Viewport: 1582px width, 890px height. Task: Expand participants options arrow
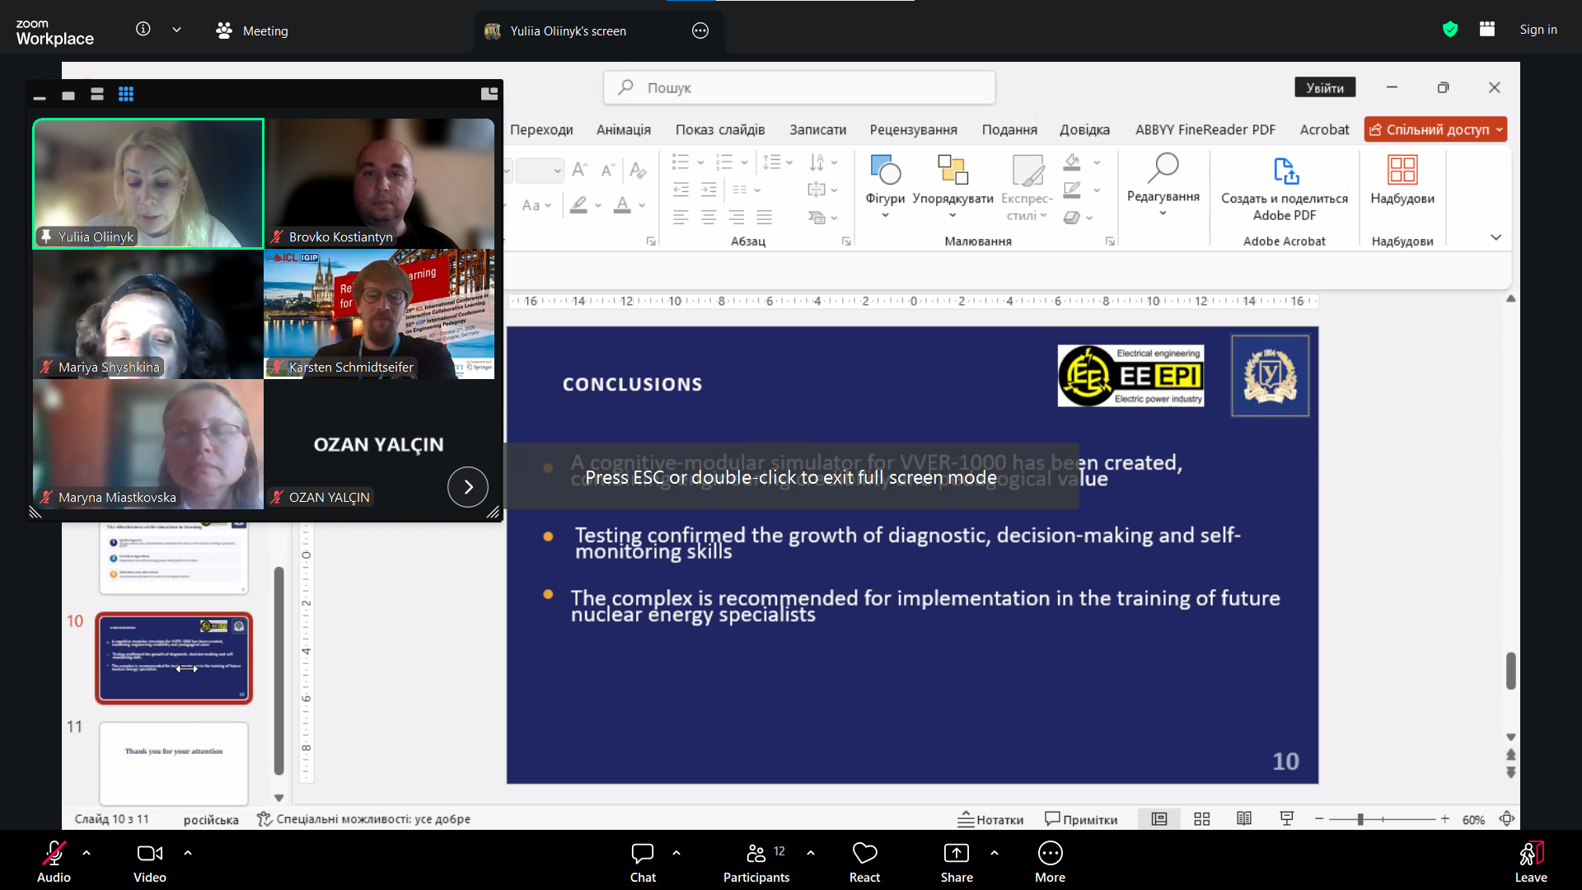tap(811, 854)
